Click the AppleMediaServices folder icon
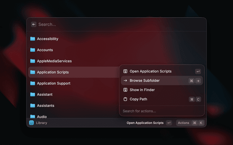 tap(32, 61)
